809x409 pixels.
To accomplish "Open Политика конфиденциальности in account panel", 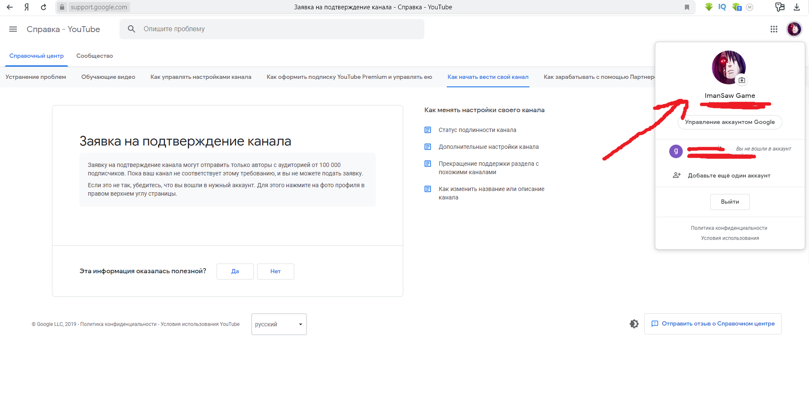I will (x=729, y=228).
